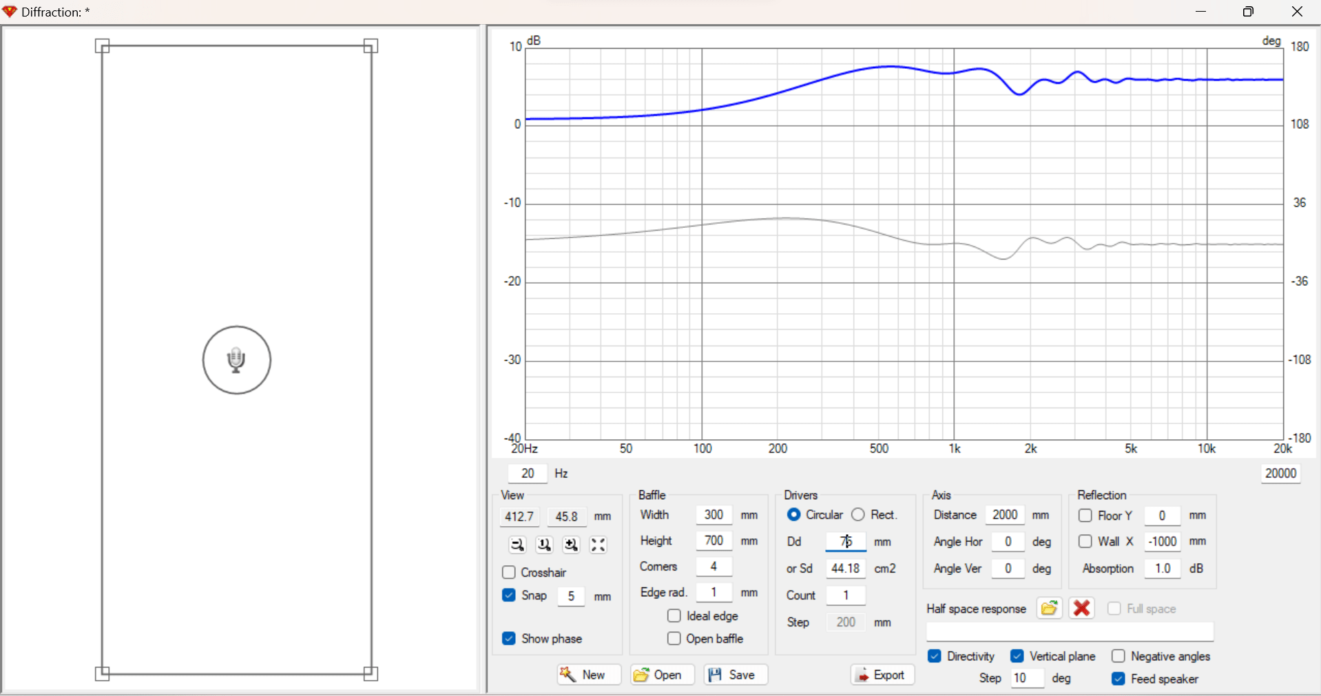Viewport: 1321px width, 696px height.
Task: Click the axis Distance field
Action: 1006,515
